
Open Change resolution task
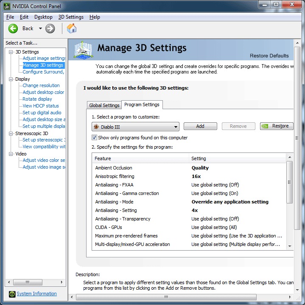41,85
